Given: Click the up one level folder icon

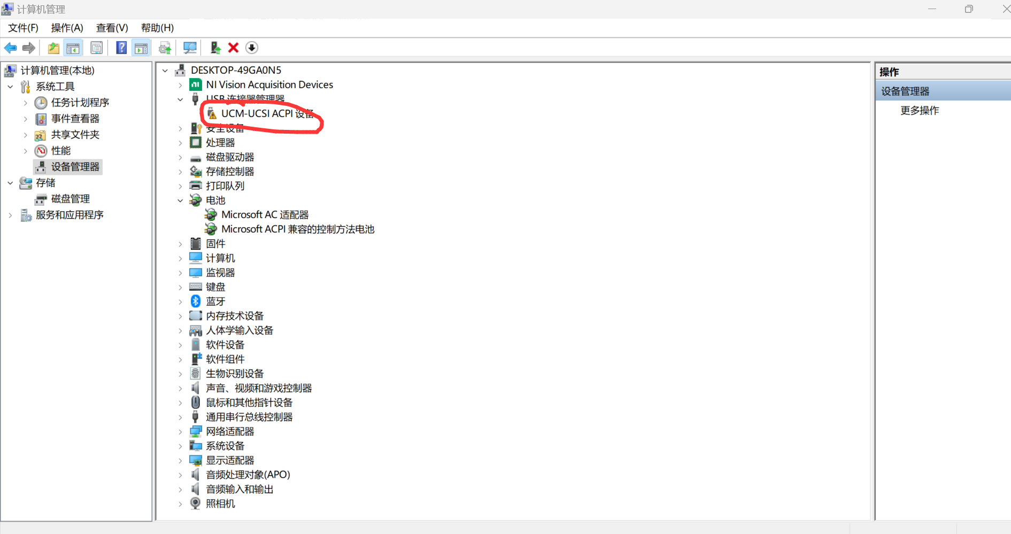Looking at the screenshot, I should point(53,48).
